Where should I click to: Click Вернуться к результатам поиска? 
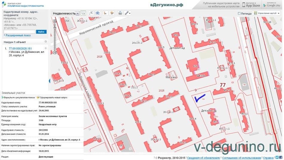click(x=19, y=97)
